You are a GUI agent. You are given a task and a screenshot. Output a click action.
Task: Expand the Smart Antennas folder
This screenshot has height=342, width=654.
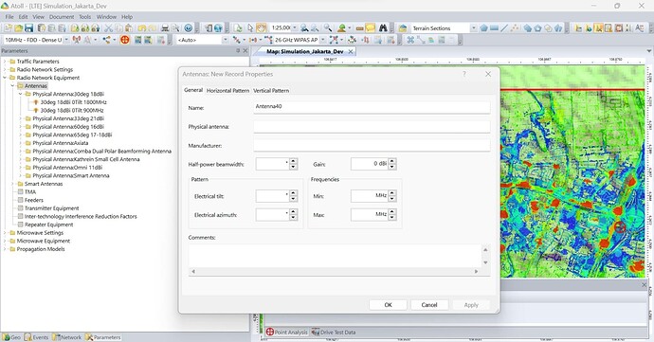pyautogui.click(x=13, y=184)
